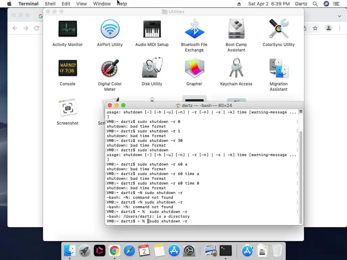This screenshot has width=347, height=260.
Task: Open the Apple menu
Action: click(x=9, y=4)
